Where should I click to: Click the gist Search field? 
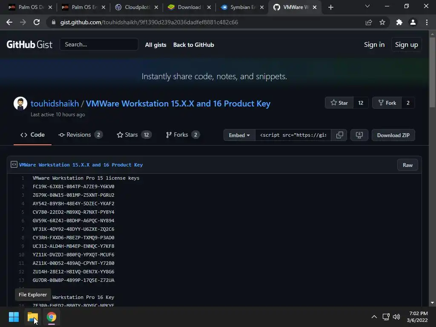(99, 44)
